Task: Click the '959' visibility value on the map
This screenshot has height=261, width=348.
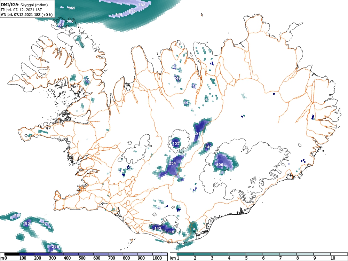Action: click(72, 8)
